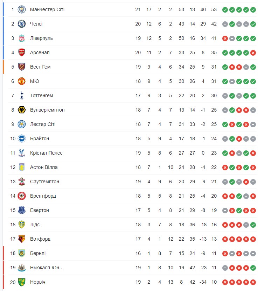Select the Крістал Пелес team name

[x=46, y=153]
